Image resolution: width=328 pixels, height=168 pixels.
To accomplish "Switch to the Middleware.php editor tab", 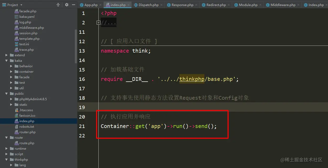I will click(283, 5).
